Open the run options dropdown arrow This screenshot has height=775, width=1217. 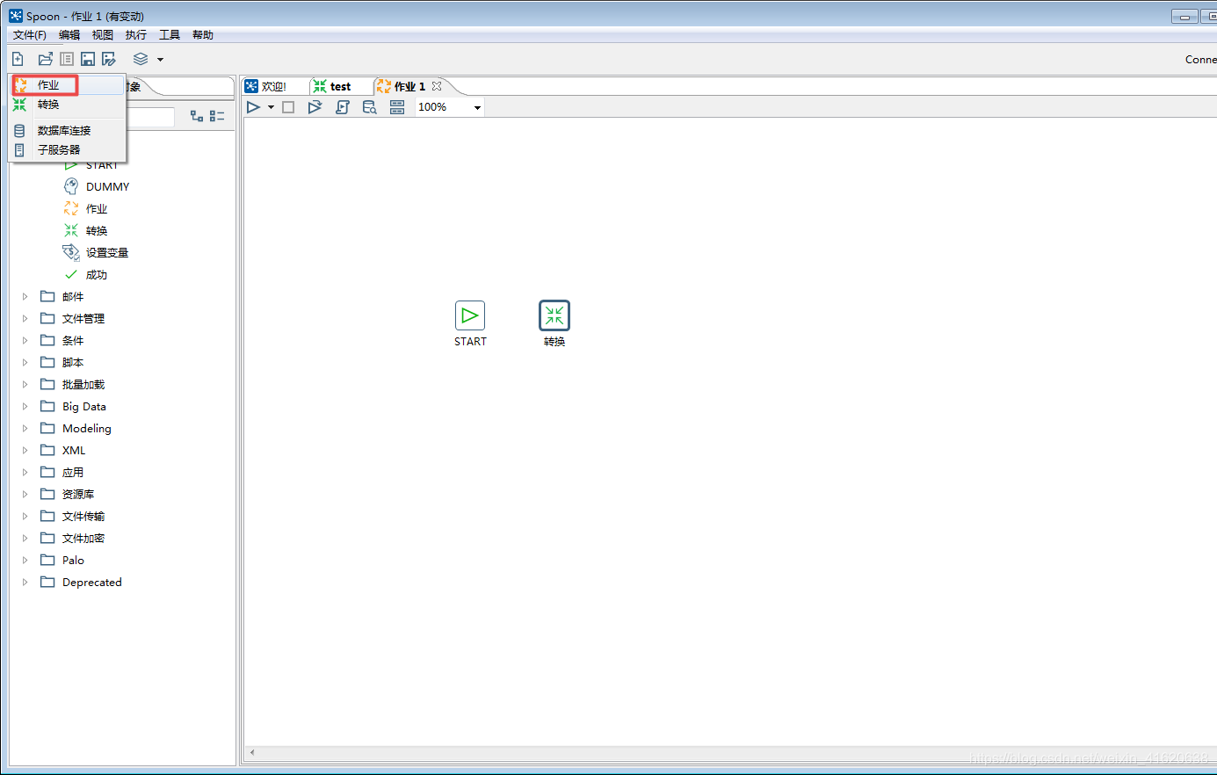pyautogui.click(x=271, y=107)
